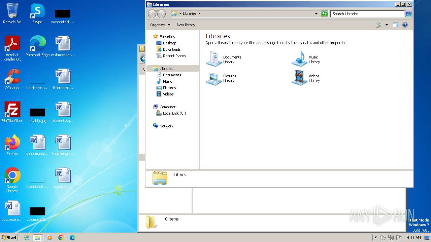Viewport: 431px width, 242px height.
Task: Select the Firefox desktop icon
Action: (x=12, y=145)
